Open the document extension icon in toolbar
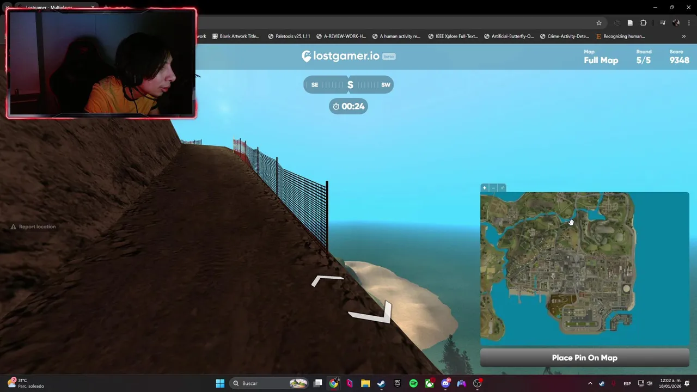Image resolution: width=697 pixels, height=392 pixels. 630,23
